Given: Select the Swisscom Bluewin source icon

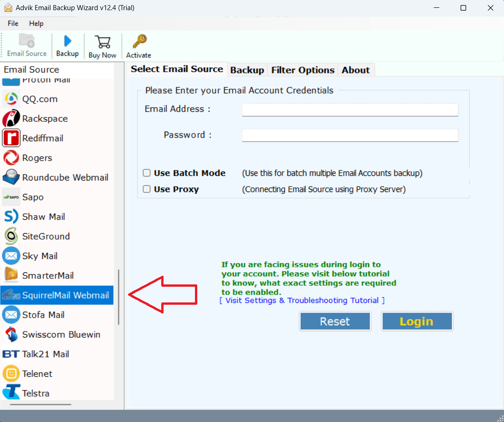Looking at the screenshot, I should 11,334.
